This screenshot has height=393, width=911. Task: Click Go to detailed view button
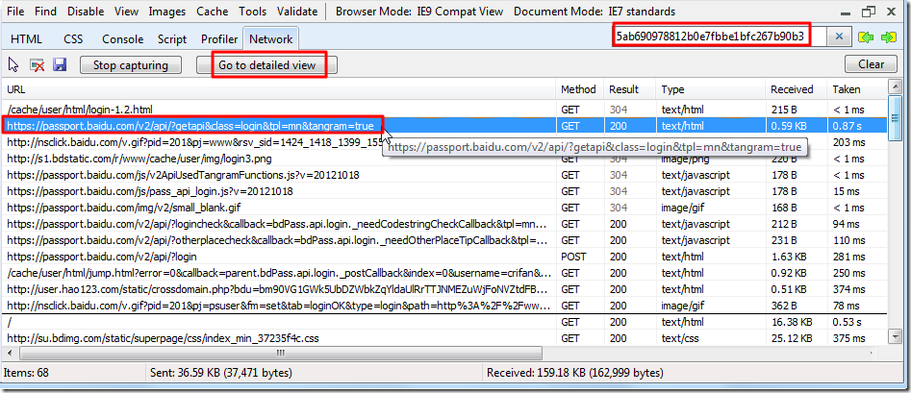point(267,65)
